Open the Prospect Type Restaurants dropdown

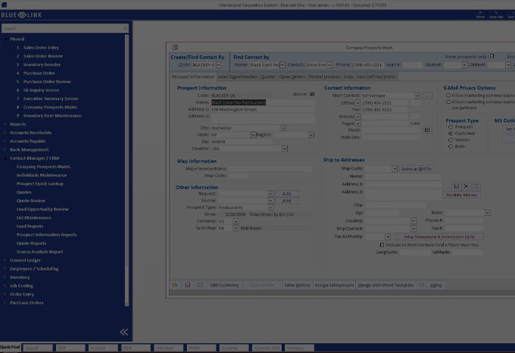click(270, 207)
